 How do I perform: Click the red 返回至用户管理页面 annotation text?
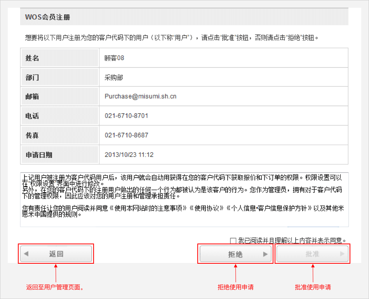55,287
